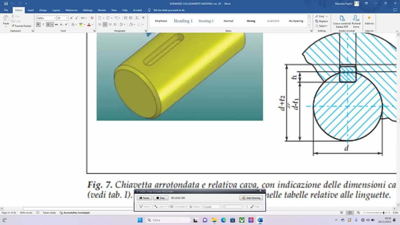Toggle superscript formatting
Image resolution: width=400 pixels, height=225 pixels.
click(x=66, y=24)
